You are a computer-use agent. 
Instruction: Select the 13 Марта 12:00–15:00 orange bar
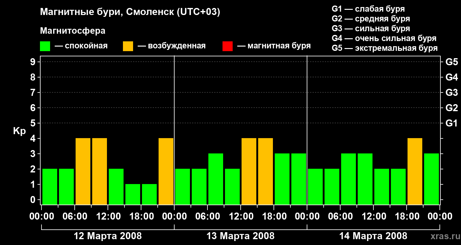(x=249, y=171)
